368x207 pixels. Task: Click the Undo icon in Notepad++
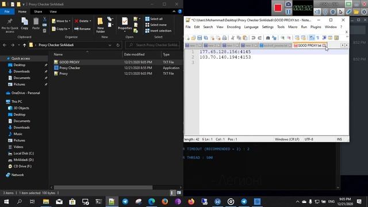pyautogui.click(x=254, y=38)
